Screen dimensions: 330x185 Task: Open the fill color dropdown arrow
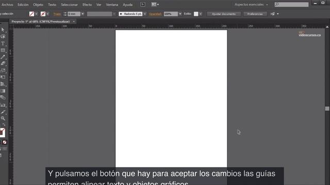[37, 14]
